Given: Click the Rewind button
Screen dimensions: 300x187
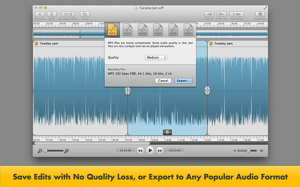Looking at the screenshot, I should pyautogui.click(x=140, y=150).
